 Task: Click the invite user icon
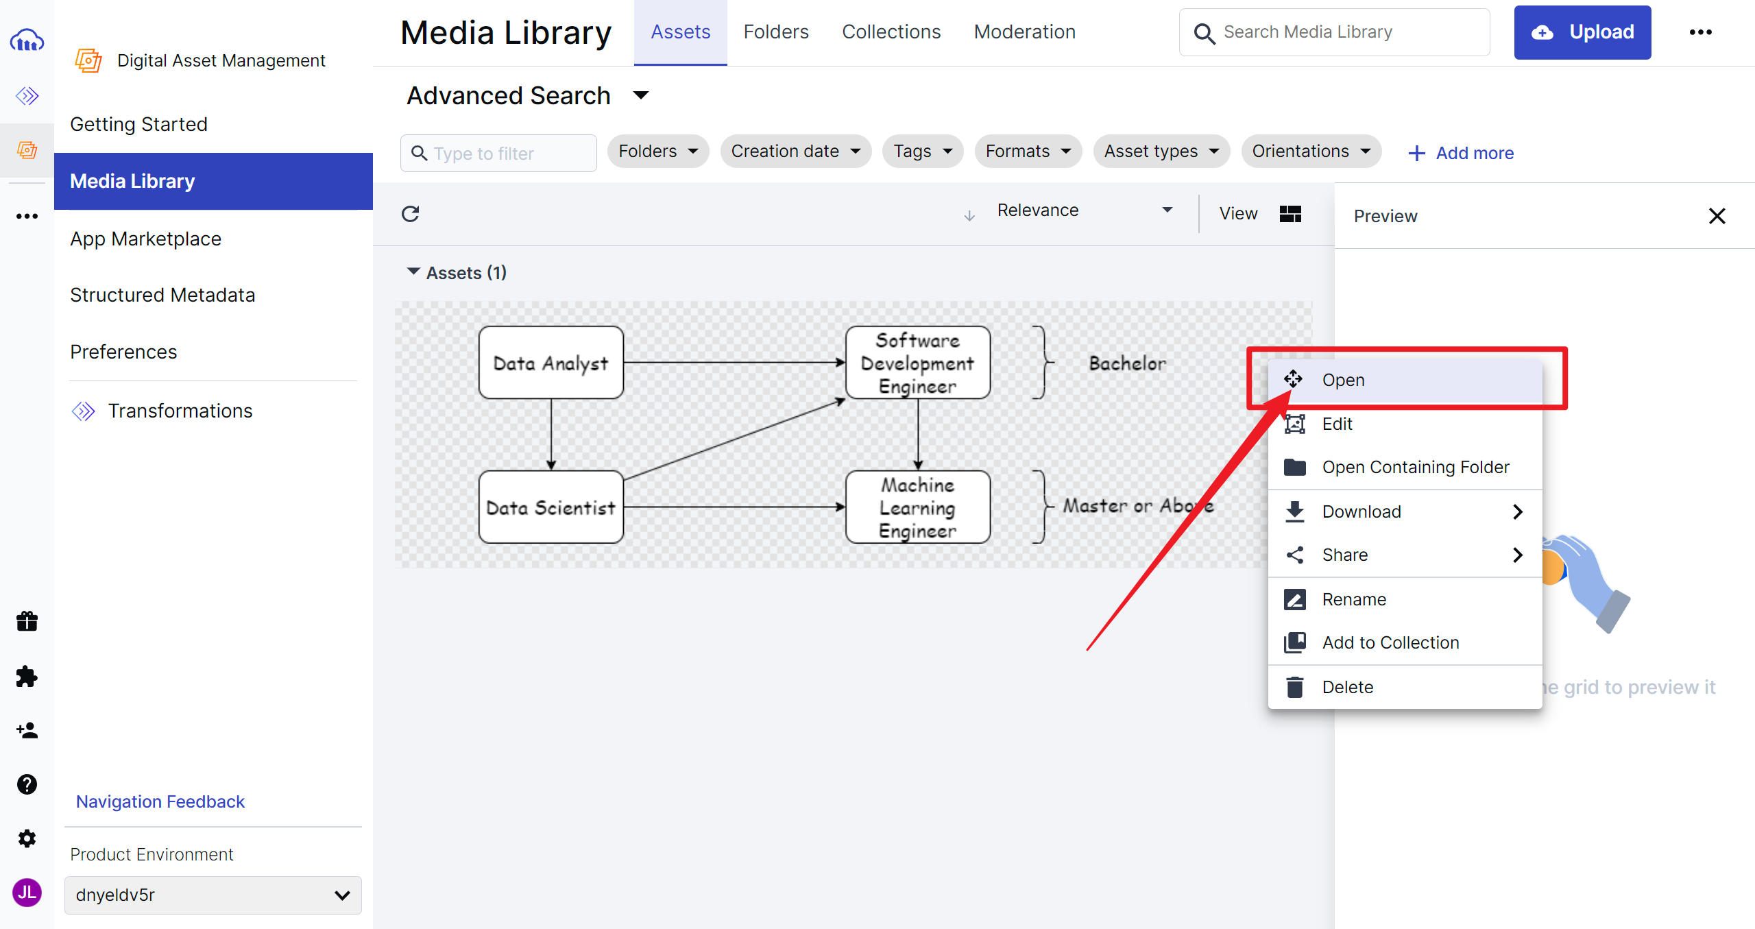27,730
